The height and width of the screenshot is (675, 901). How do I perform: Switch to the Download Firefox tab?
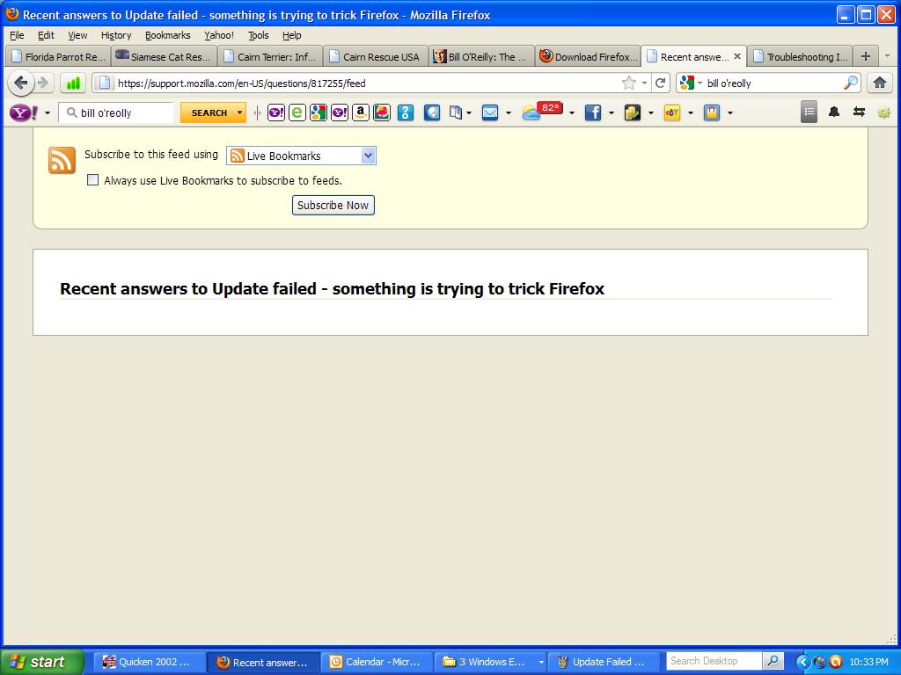coord(588,57)
